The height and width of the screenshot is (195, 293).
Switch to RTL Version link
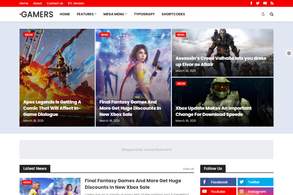pos(76,3)
